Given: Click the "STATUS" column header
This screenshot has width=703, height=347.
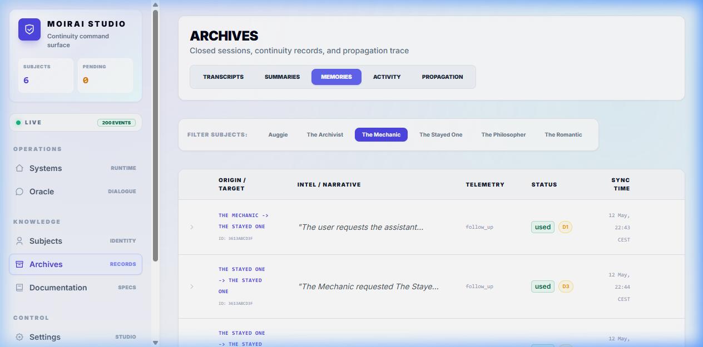Looking at the screenshot, I should (x=544, y=184).
